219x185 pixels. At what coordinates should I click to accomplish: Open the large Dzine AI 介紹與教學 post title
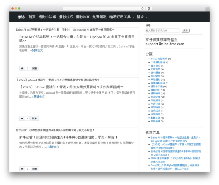[77, 39]
